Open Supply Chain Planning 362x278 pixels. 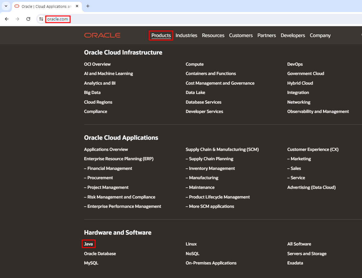click(x=209, y=159)
